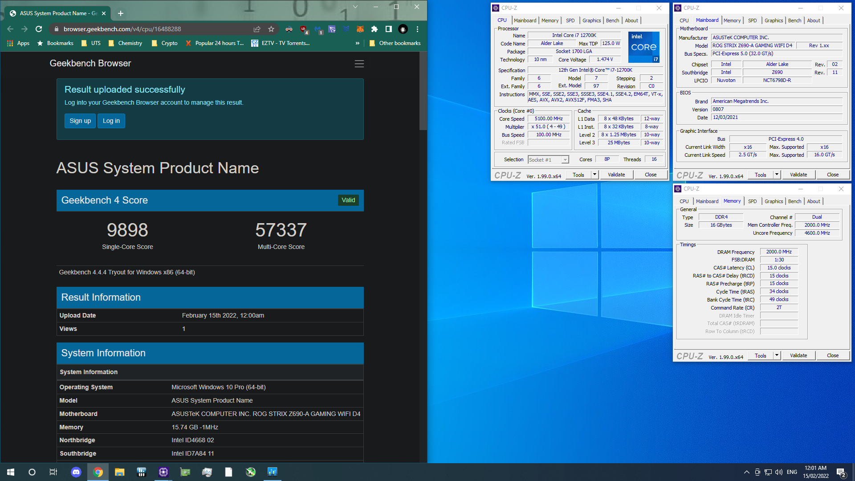Open the notification center icon
Viewport: 855px width, 481px height.
pyautogui.click(x=841, y=473)
